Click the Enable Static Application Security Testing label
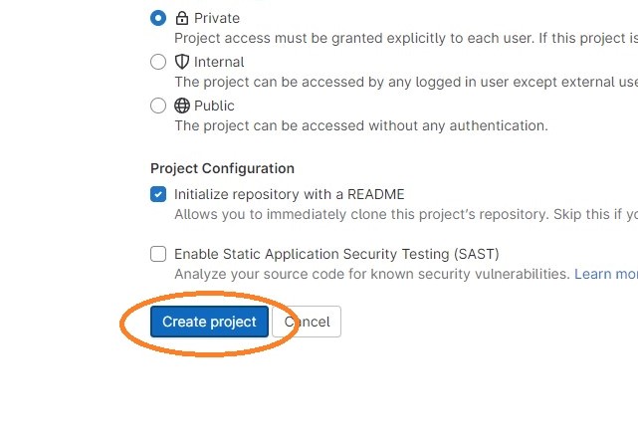 tap(336, 254)
